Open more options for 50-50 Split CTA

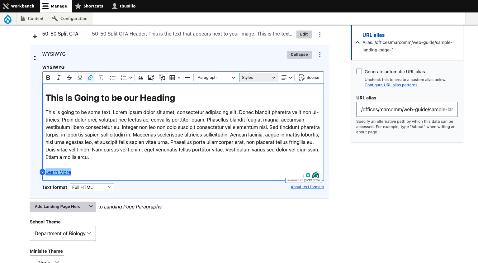[x=320, y=34]
